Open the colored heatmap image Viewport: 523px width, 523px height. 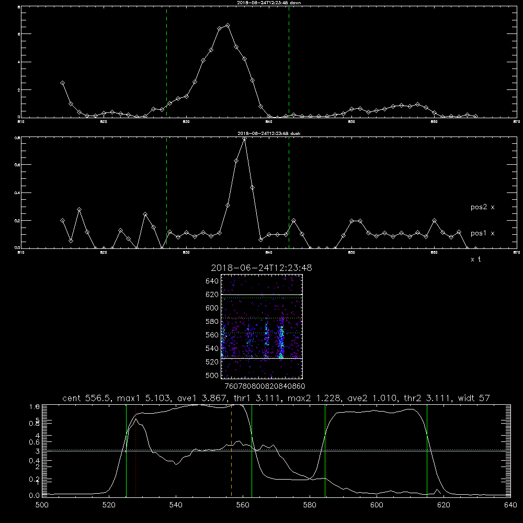point(261,326)
